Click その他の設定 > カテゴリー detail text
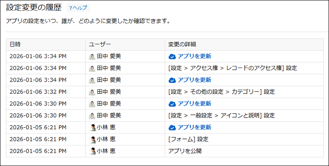Screen dimensions: 329x166 (x=221, y=92)
